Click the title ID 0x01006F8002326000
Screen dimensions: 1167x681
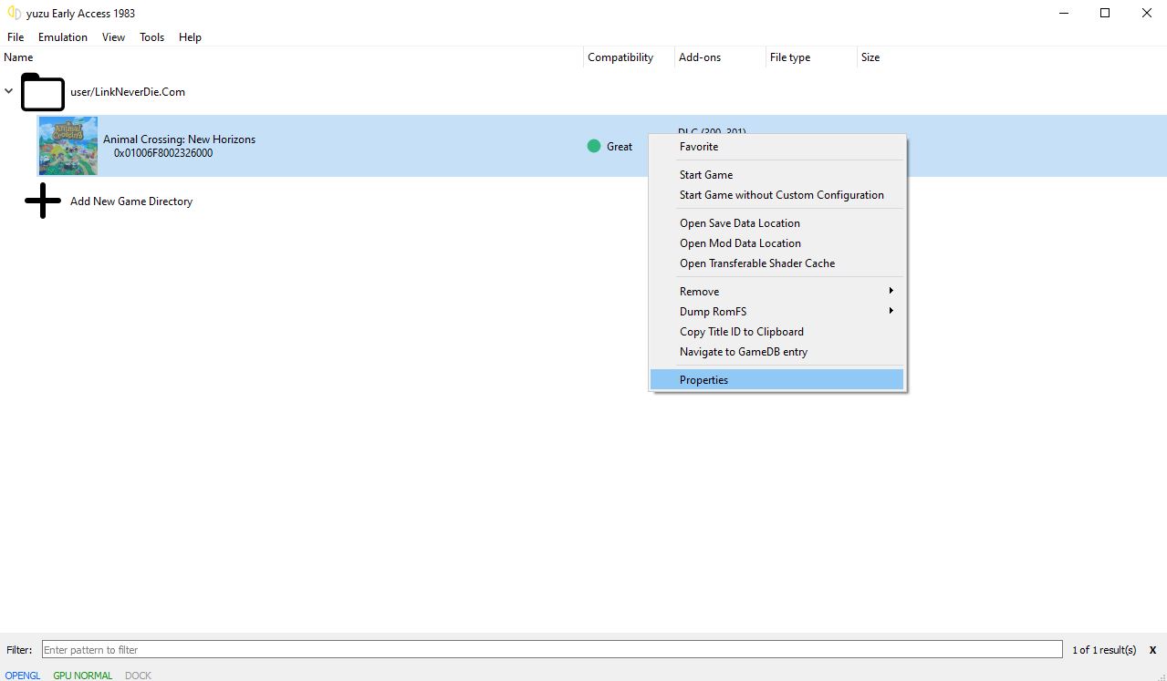click(x=163, y=153)
